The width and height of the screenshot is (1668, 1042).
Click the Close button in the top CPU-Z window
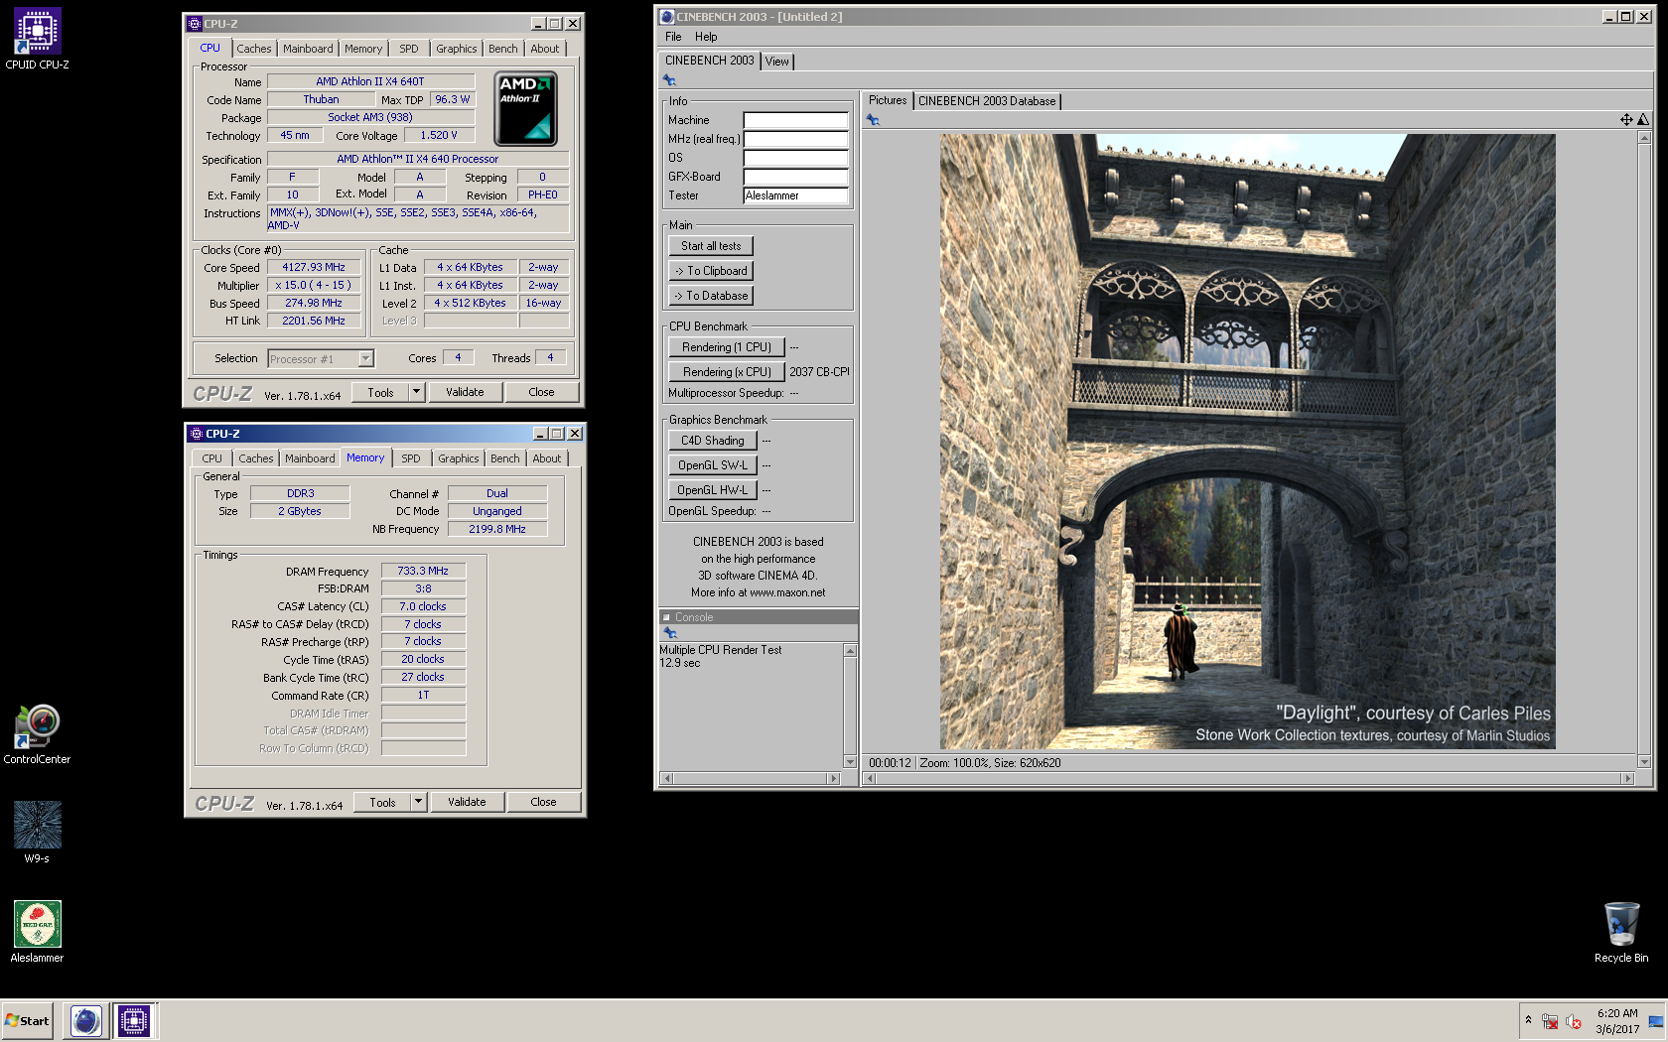541,392
